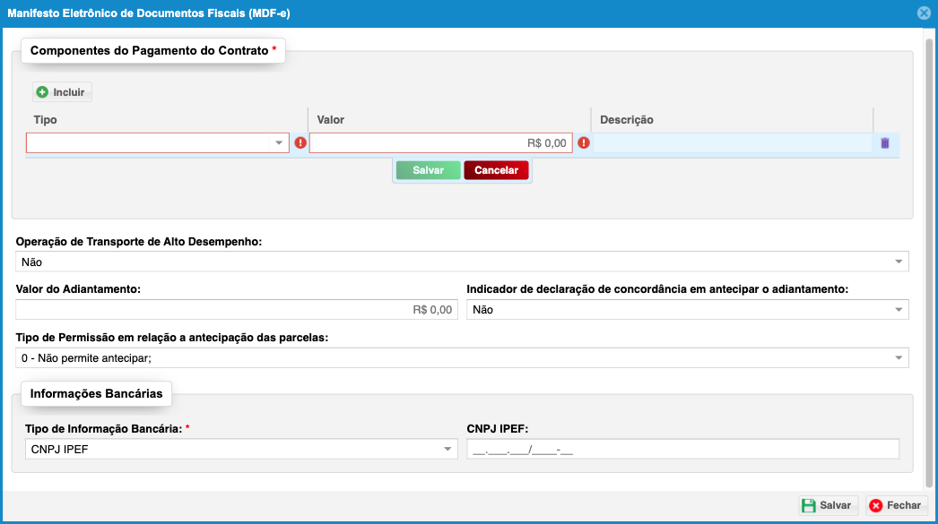The image size is (938, 524).
Task: Click the red Cancelar button
Action: 496,170
